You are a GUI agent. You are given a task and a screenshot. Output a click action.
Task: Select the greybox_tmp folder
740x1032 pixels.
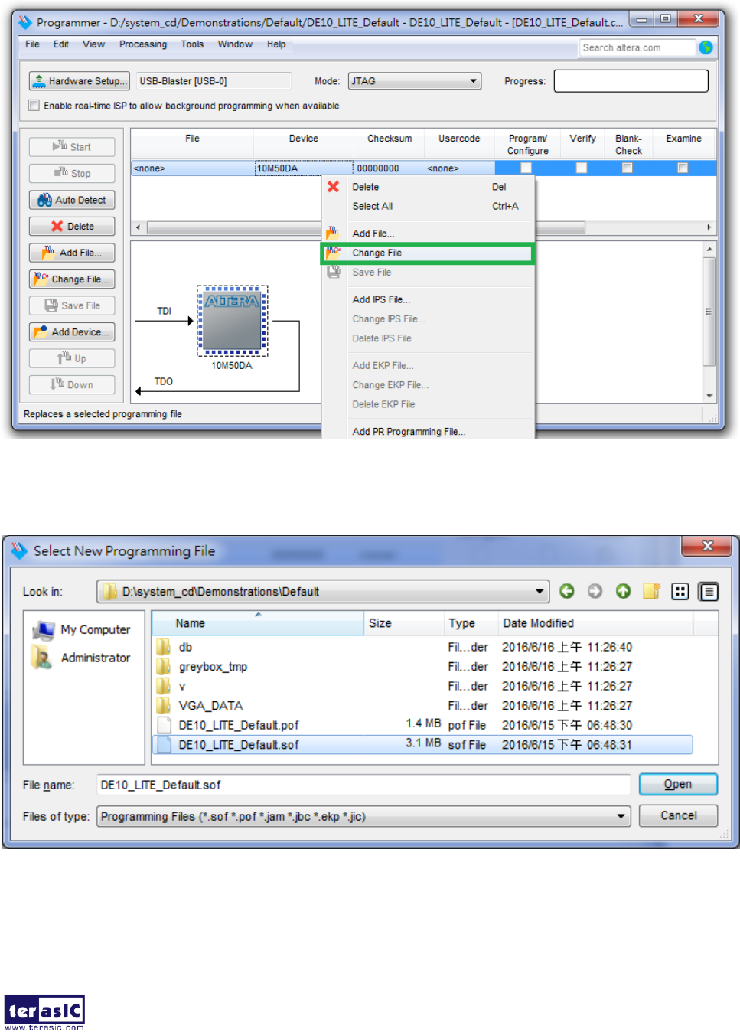point(213,667)
